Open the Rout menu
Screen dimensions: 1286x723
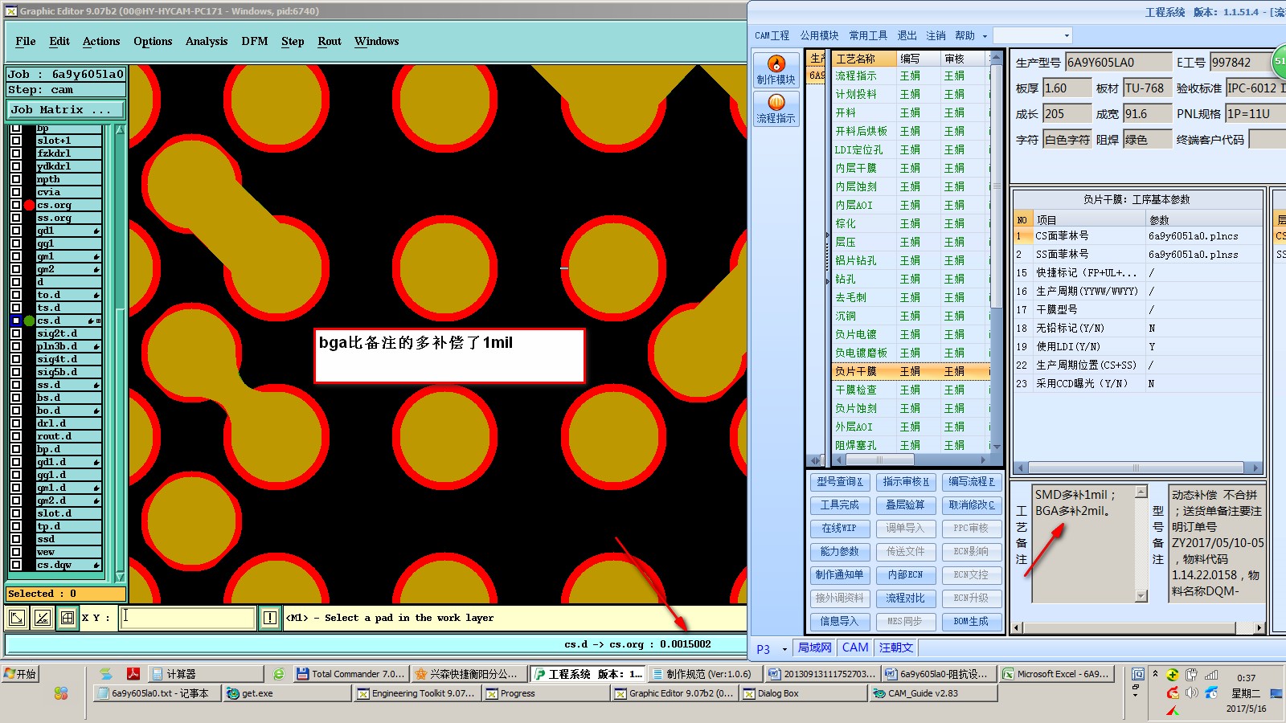[x=330, y=41]
